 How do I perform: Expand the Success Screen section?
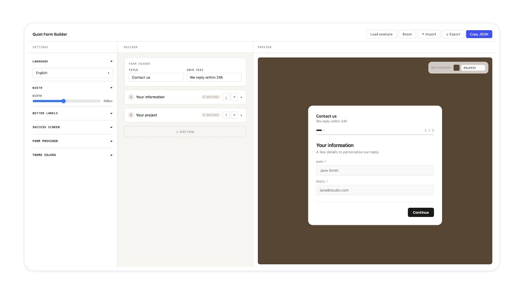pos(72,127)
